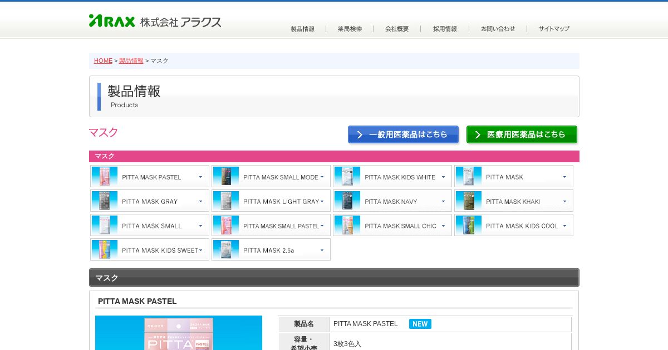Click the 3枚3色入 table cell
This screenshot has height=350, width=668.
pos(347,344)
